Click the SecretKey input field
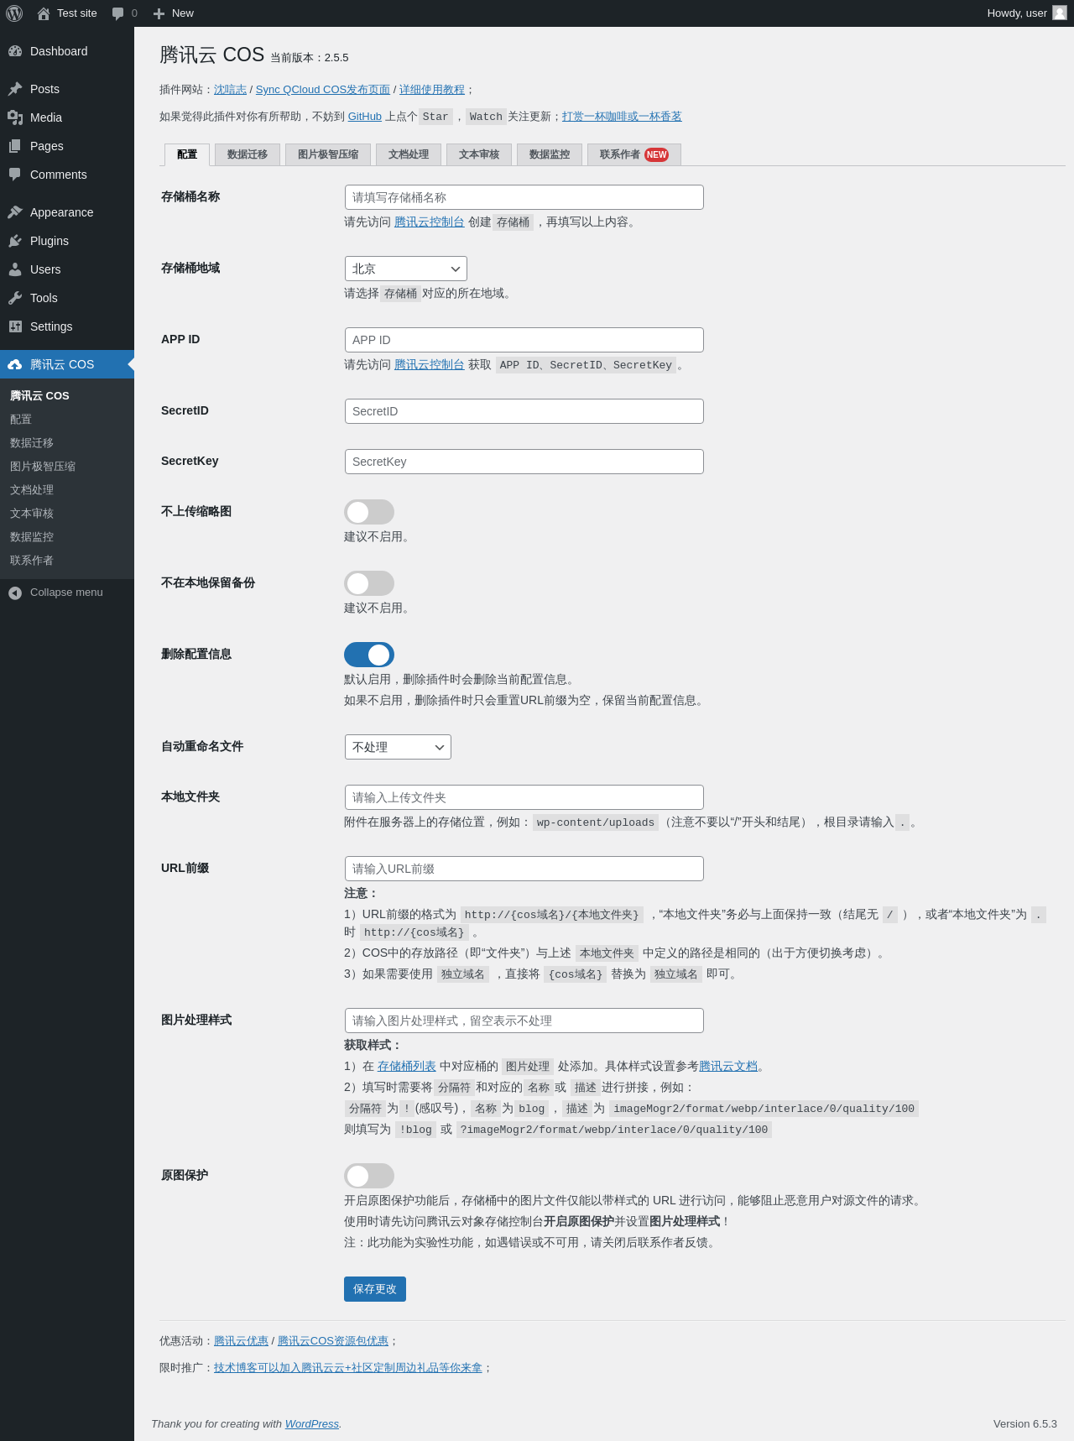This screenshot has width=1074, height=1441. click(x=524, y=462)
